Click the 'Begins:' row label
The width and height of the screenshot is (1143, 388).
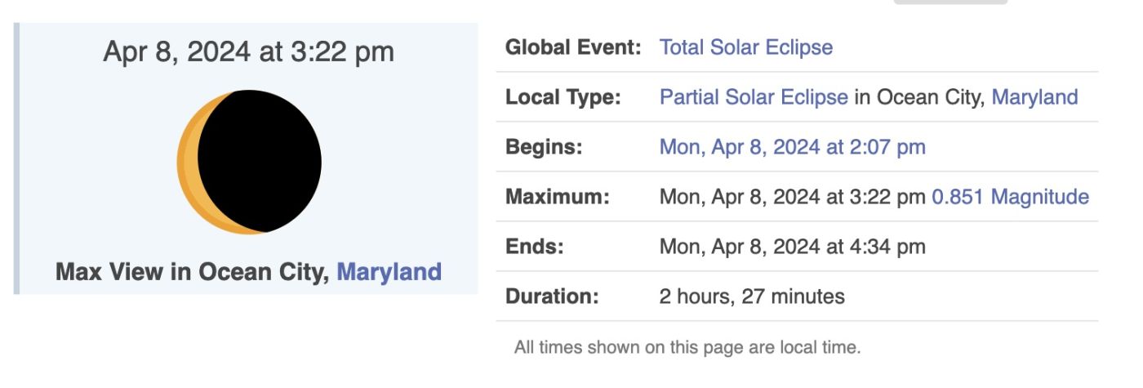coord(544,147)
